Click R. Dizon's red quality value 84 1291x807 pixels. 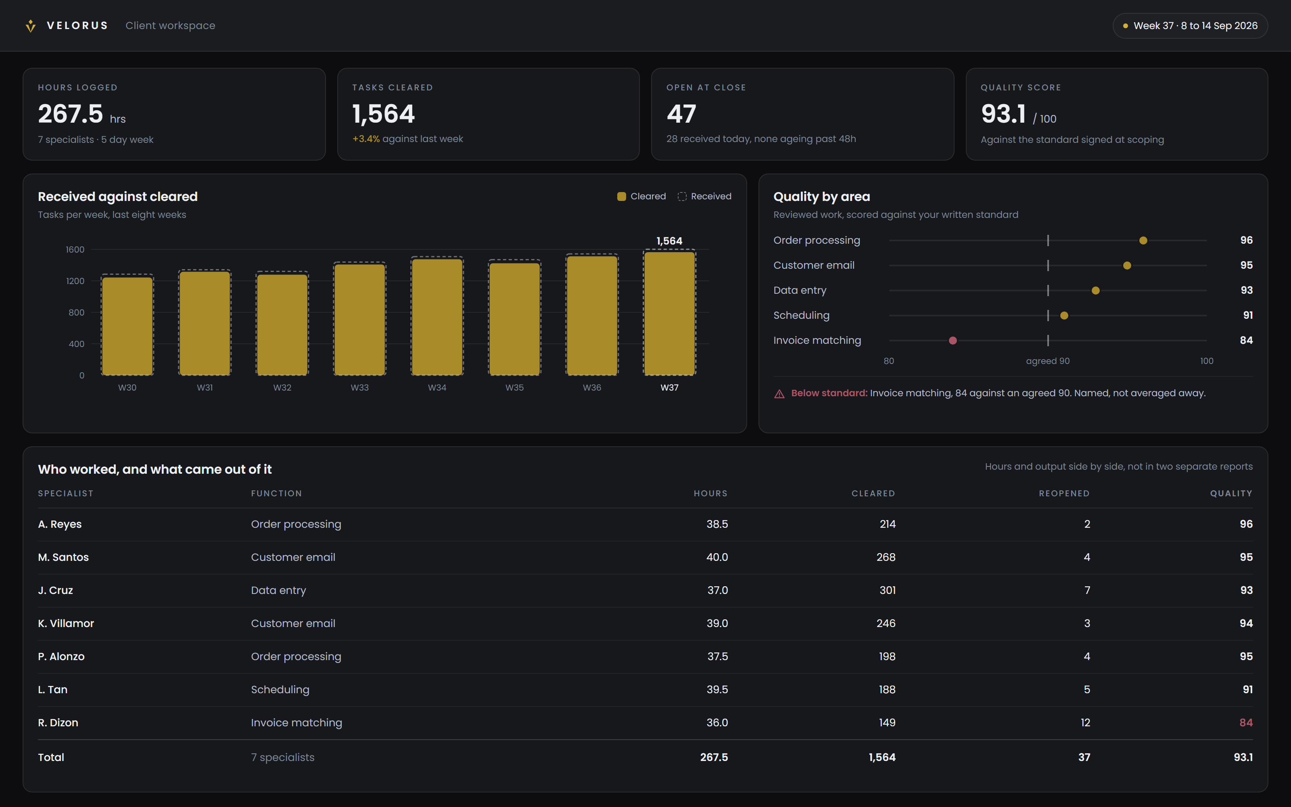(x=1246, y=723)
